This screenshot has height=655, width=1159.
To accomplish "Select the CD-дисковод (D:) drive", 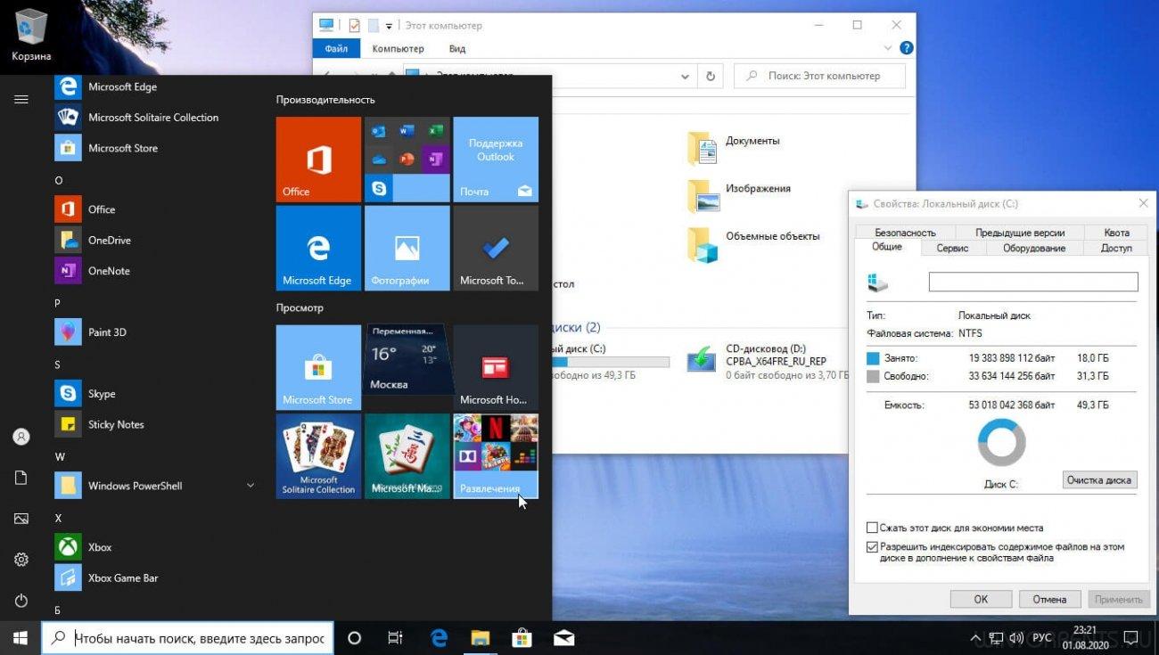I will [769, 361].
